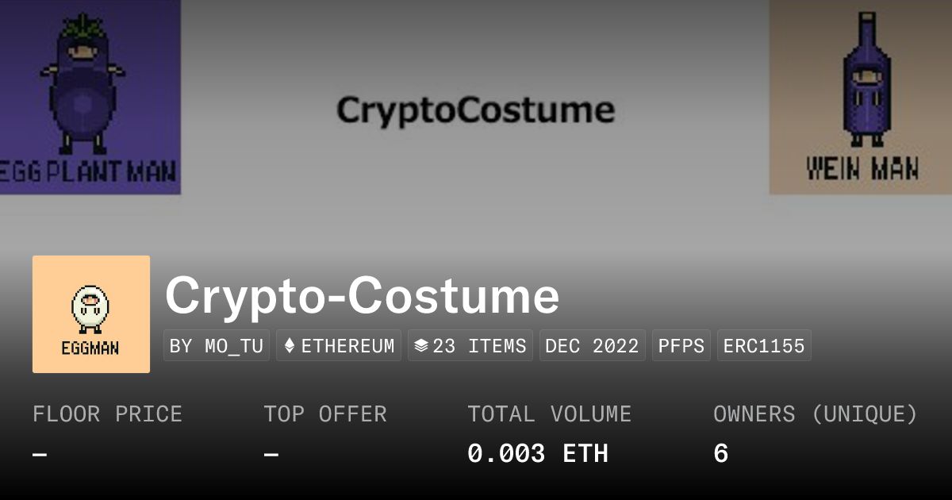Click the TOP OFFER label
Image resolution: width=952 pixels, height=500 pixels.
tap(325, 414)
